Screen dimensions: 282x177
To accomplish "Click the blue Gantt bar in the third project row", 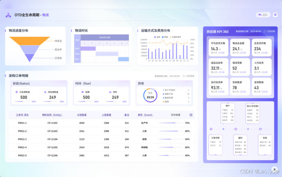I will [x=123, y=59].
